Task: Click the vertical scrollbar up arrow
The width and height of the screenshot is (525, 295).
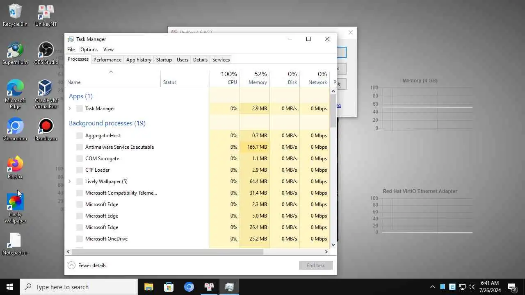Action: tap(333, 91)
